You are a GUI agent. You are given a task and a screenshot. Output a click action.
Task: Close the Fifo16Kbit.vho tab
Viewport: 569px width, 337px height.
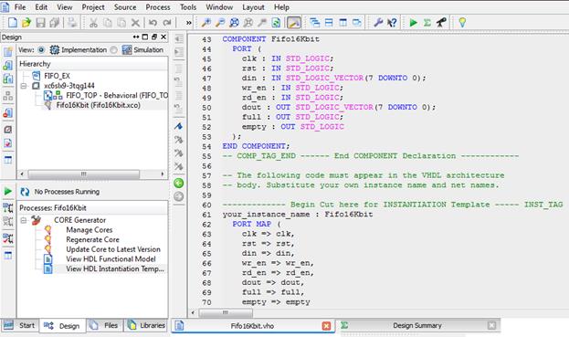tap(326, 326)
